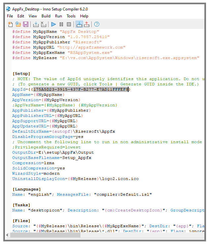Open the Build menu
This screenshot has width=208, height=246.
click(46, 16)
